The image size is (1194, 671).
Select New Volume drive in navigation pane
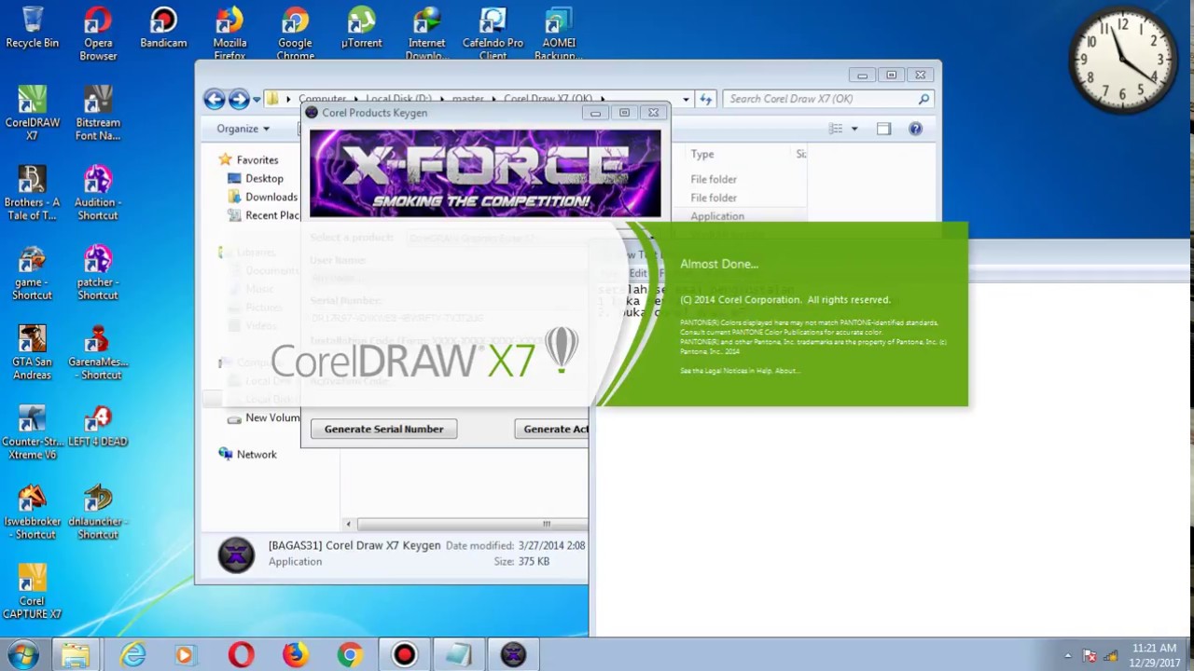pos(271,418)
